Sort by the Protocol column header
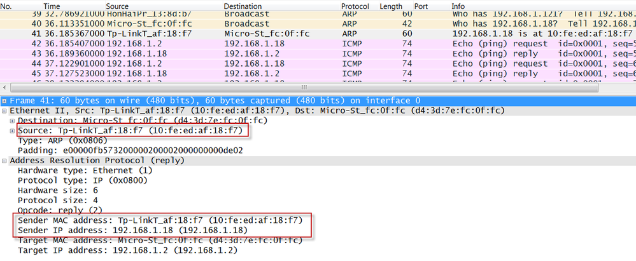This screenshot has height=261, width=636. [x=355, y=6]
